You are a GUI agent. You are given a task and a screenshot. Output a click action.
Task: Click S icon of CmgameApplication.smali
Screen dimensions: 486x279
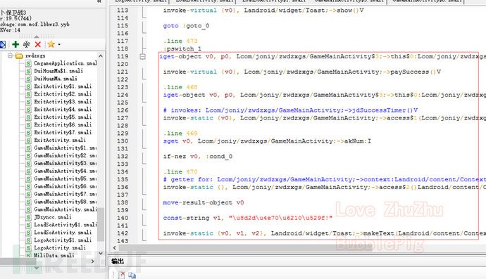(x=28, y=64)
